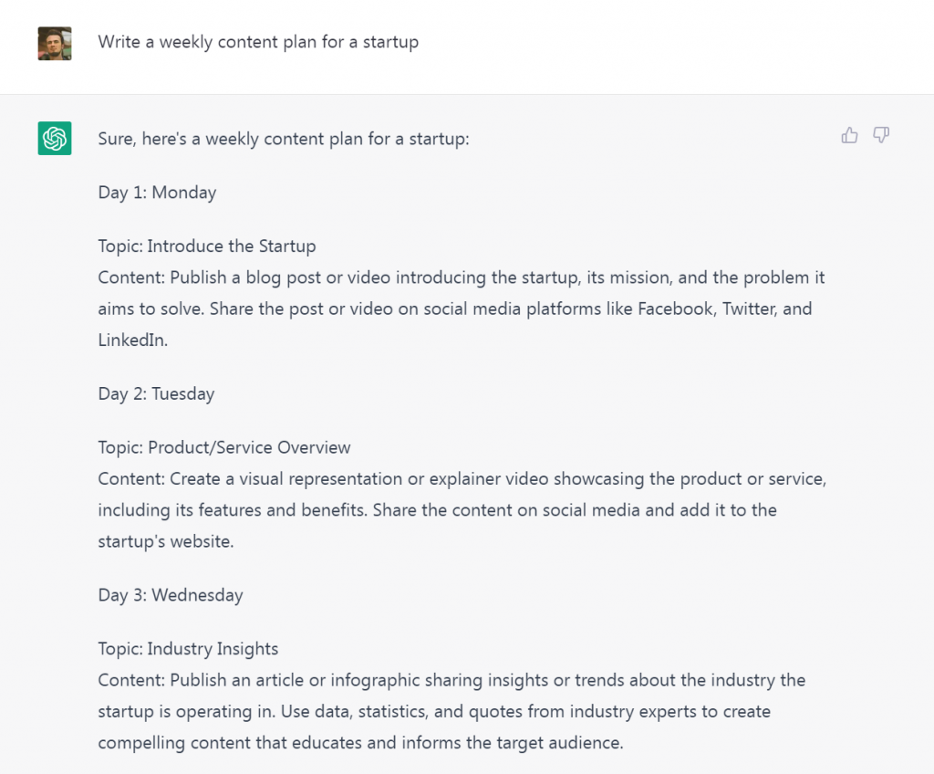Click the thumbs down feedback icon
934x774 pixels.
881,135
